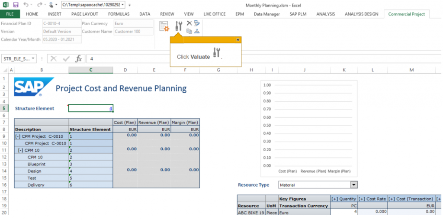This screenshot has height=220, width=443.
Task: Click the Calendar Year/Month field
Action: [x=62, y=39]
